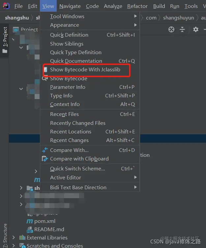The height and width of the screenshot is (248, 206).
Task: Click shangshu breadcrumb in navigation bar
Action: pos(17,18)
